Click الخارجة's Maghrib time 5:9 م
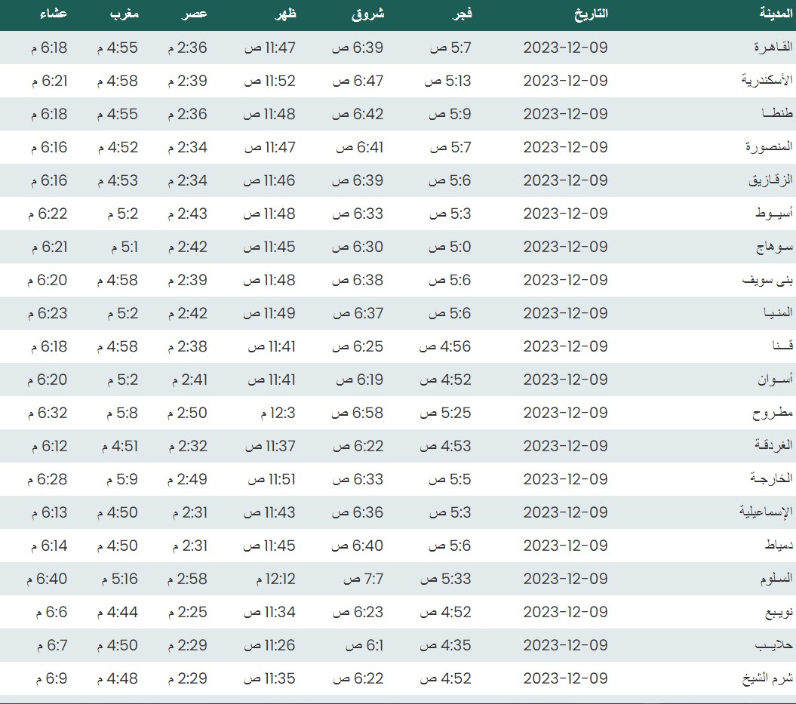The image size is (796, 704). 117,479
